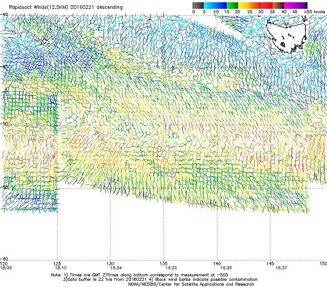
Task: Click the '15' legend scale label
Action: (227, 12)
